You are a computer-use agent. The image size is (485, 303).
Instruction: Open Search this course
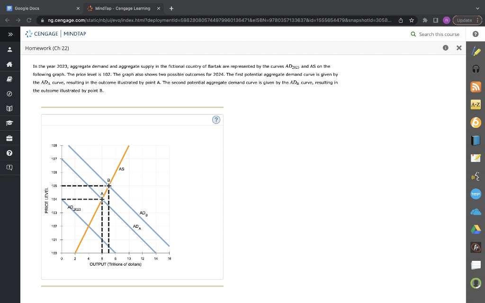[x=434, y=34]
